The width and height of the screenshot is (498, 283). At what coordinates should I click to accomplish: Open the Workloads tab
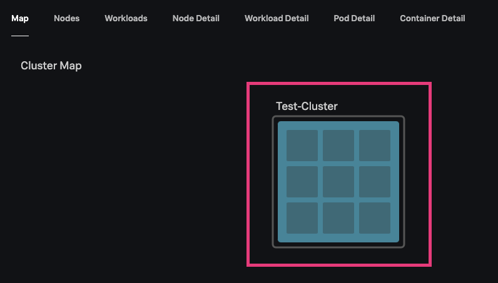tap(126, 18)
